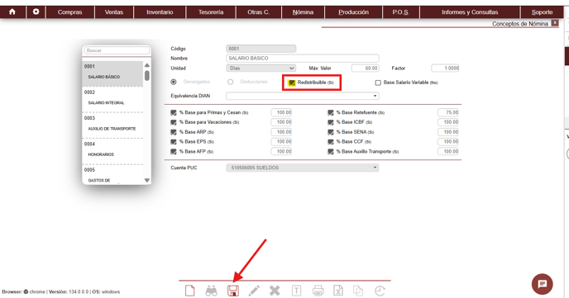
Task: Toggle % Base AFP checkbox
Action: (x=174, y=152)
